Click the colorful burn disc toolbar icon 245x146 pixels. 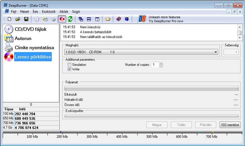(x=62, y=19)
